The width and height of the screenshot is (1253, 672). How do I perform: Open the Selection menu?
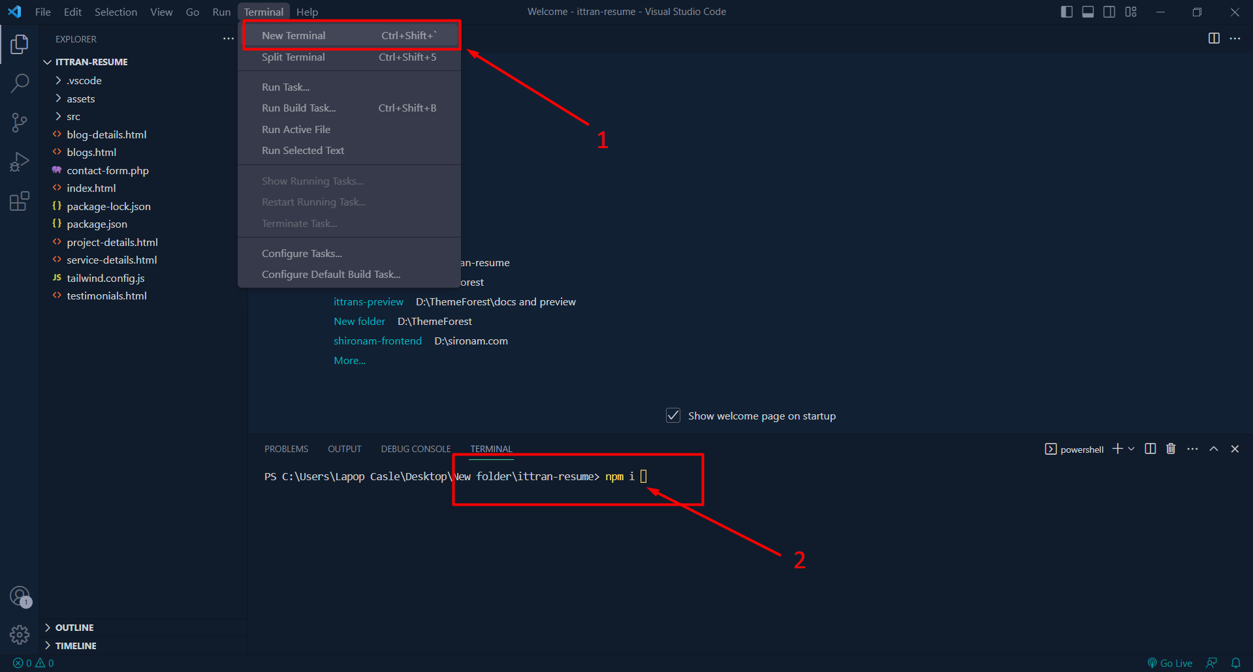pyautogui.click(x=116, y=12)
